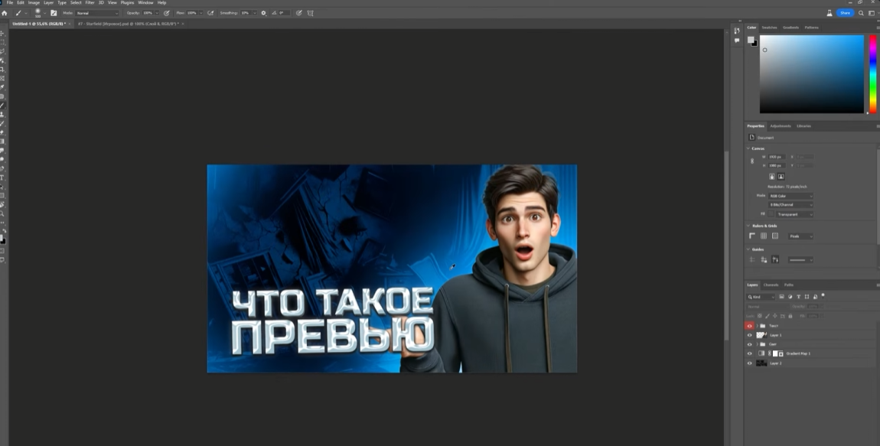880x446 pixels.
Task: Click lock all padlock icon in Layers
Action: pos(790,316)
